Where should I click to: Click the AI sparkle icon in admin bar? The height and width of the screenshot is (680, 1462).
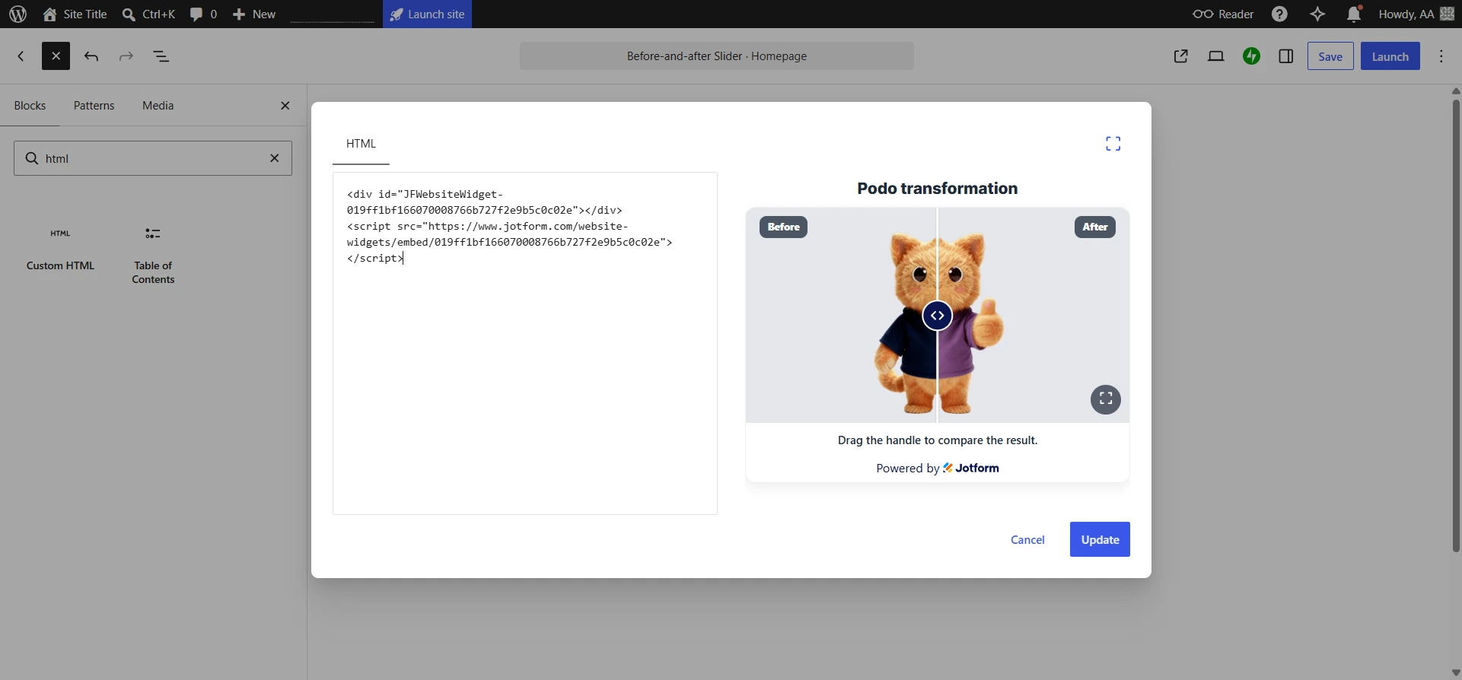(x=1317, y=14)
